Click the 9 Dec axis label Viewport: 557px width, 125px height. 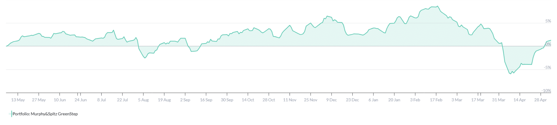331,100
